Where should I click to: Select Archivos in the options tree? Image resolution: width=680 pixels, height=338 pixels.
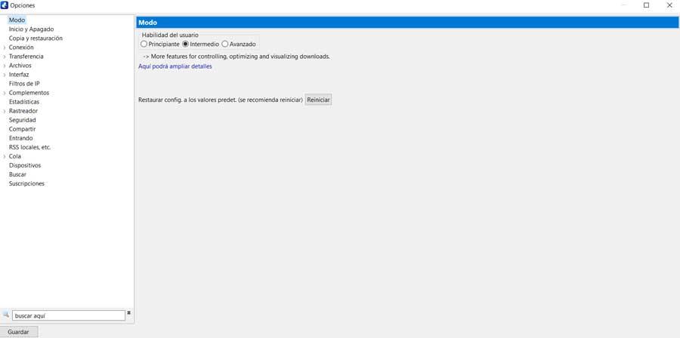(x=20, y=66)
